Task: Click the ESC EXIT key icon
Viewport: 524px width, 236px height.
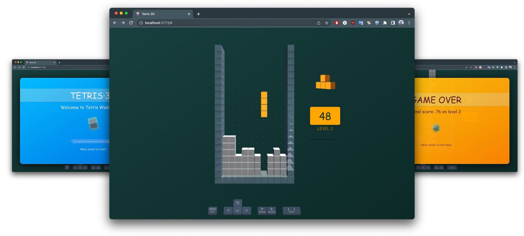Action: [212, 210]
